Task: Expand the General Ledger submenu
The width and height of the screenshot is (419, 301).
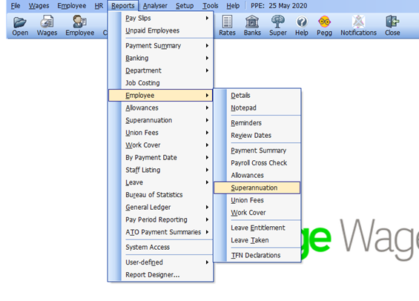Action: [x=160, y=208]
